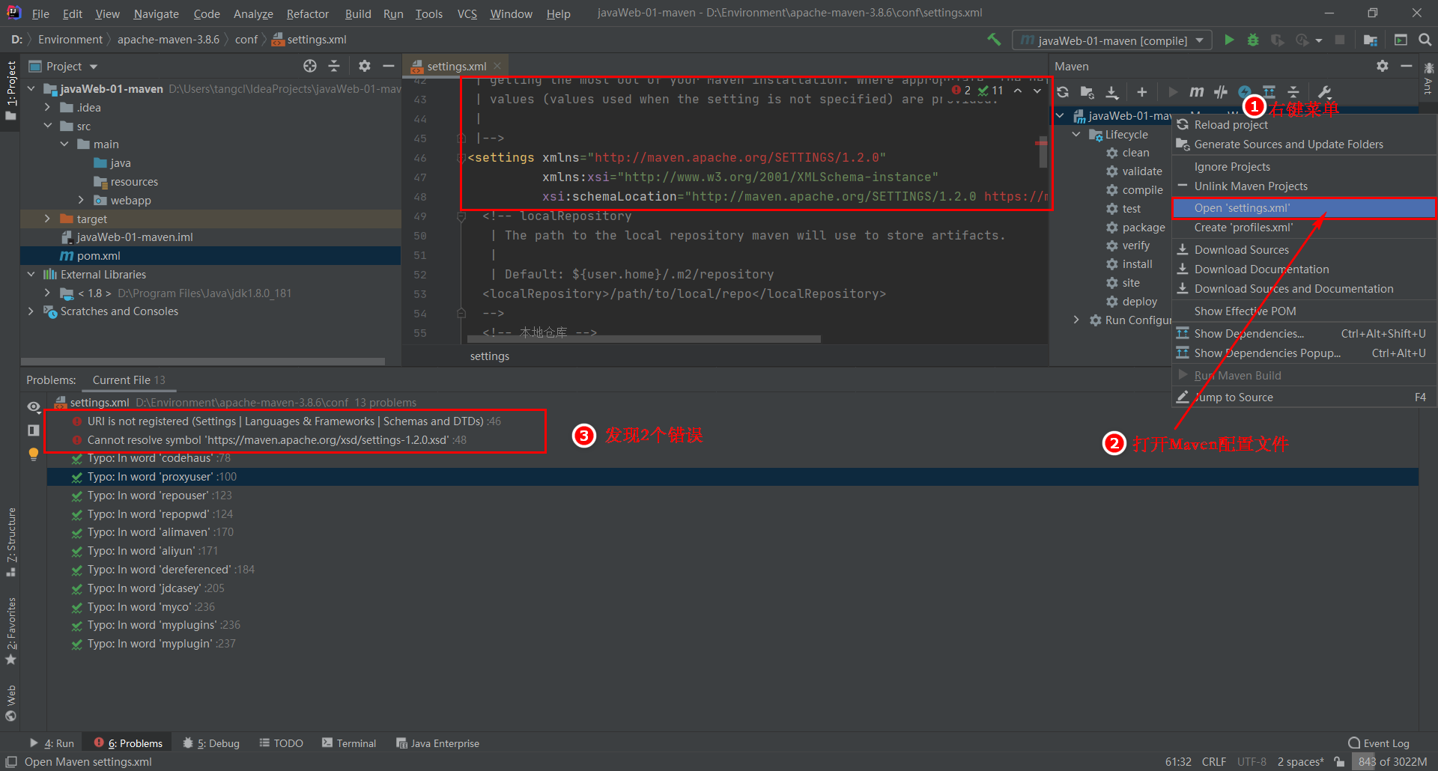
Task: Toggle the eye view options in Problems
Action: coord(34,406)
